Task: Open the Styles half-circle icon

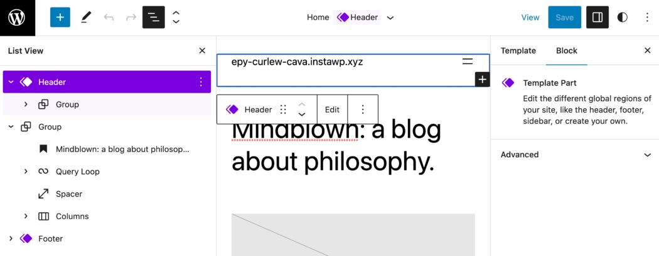Action: click(623, 17)
